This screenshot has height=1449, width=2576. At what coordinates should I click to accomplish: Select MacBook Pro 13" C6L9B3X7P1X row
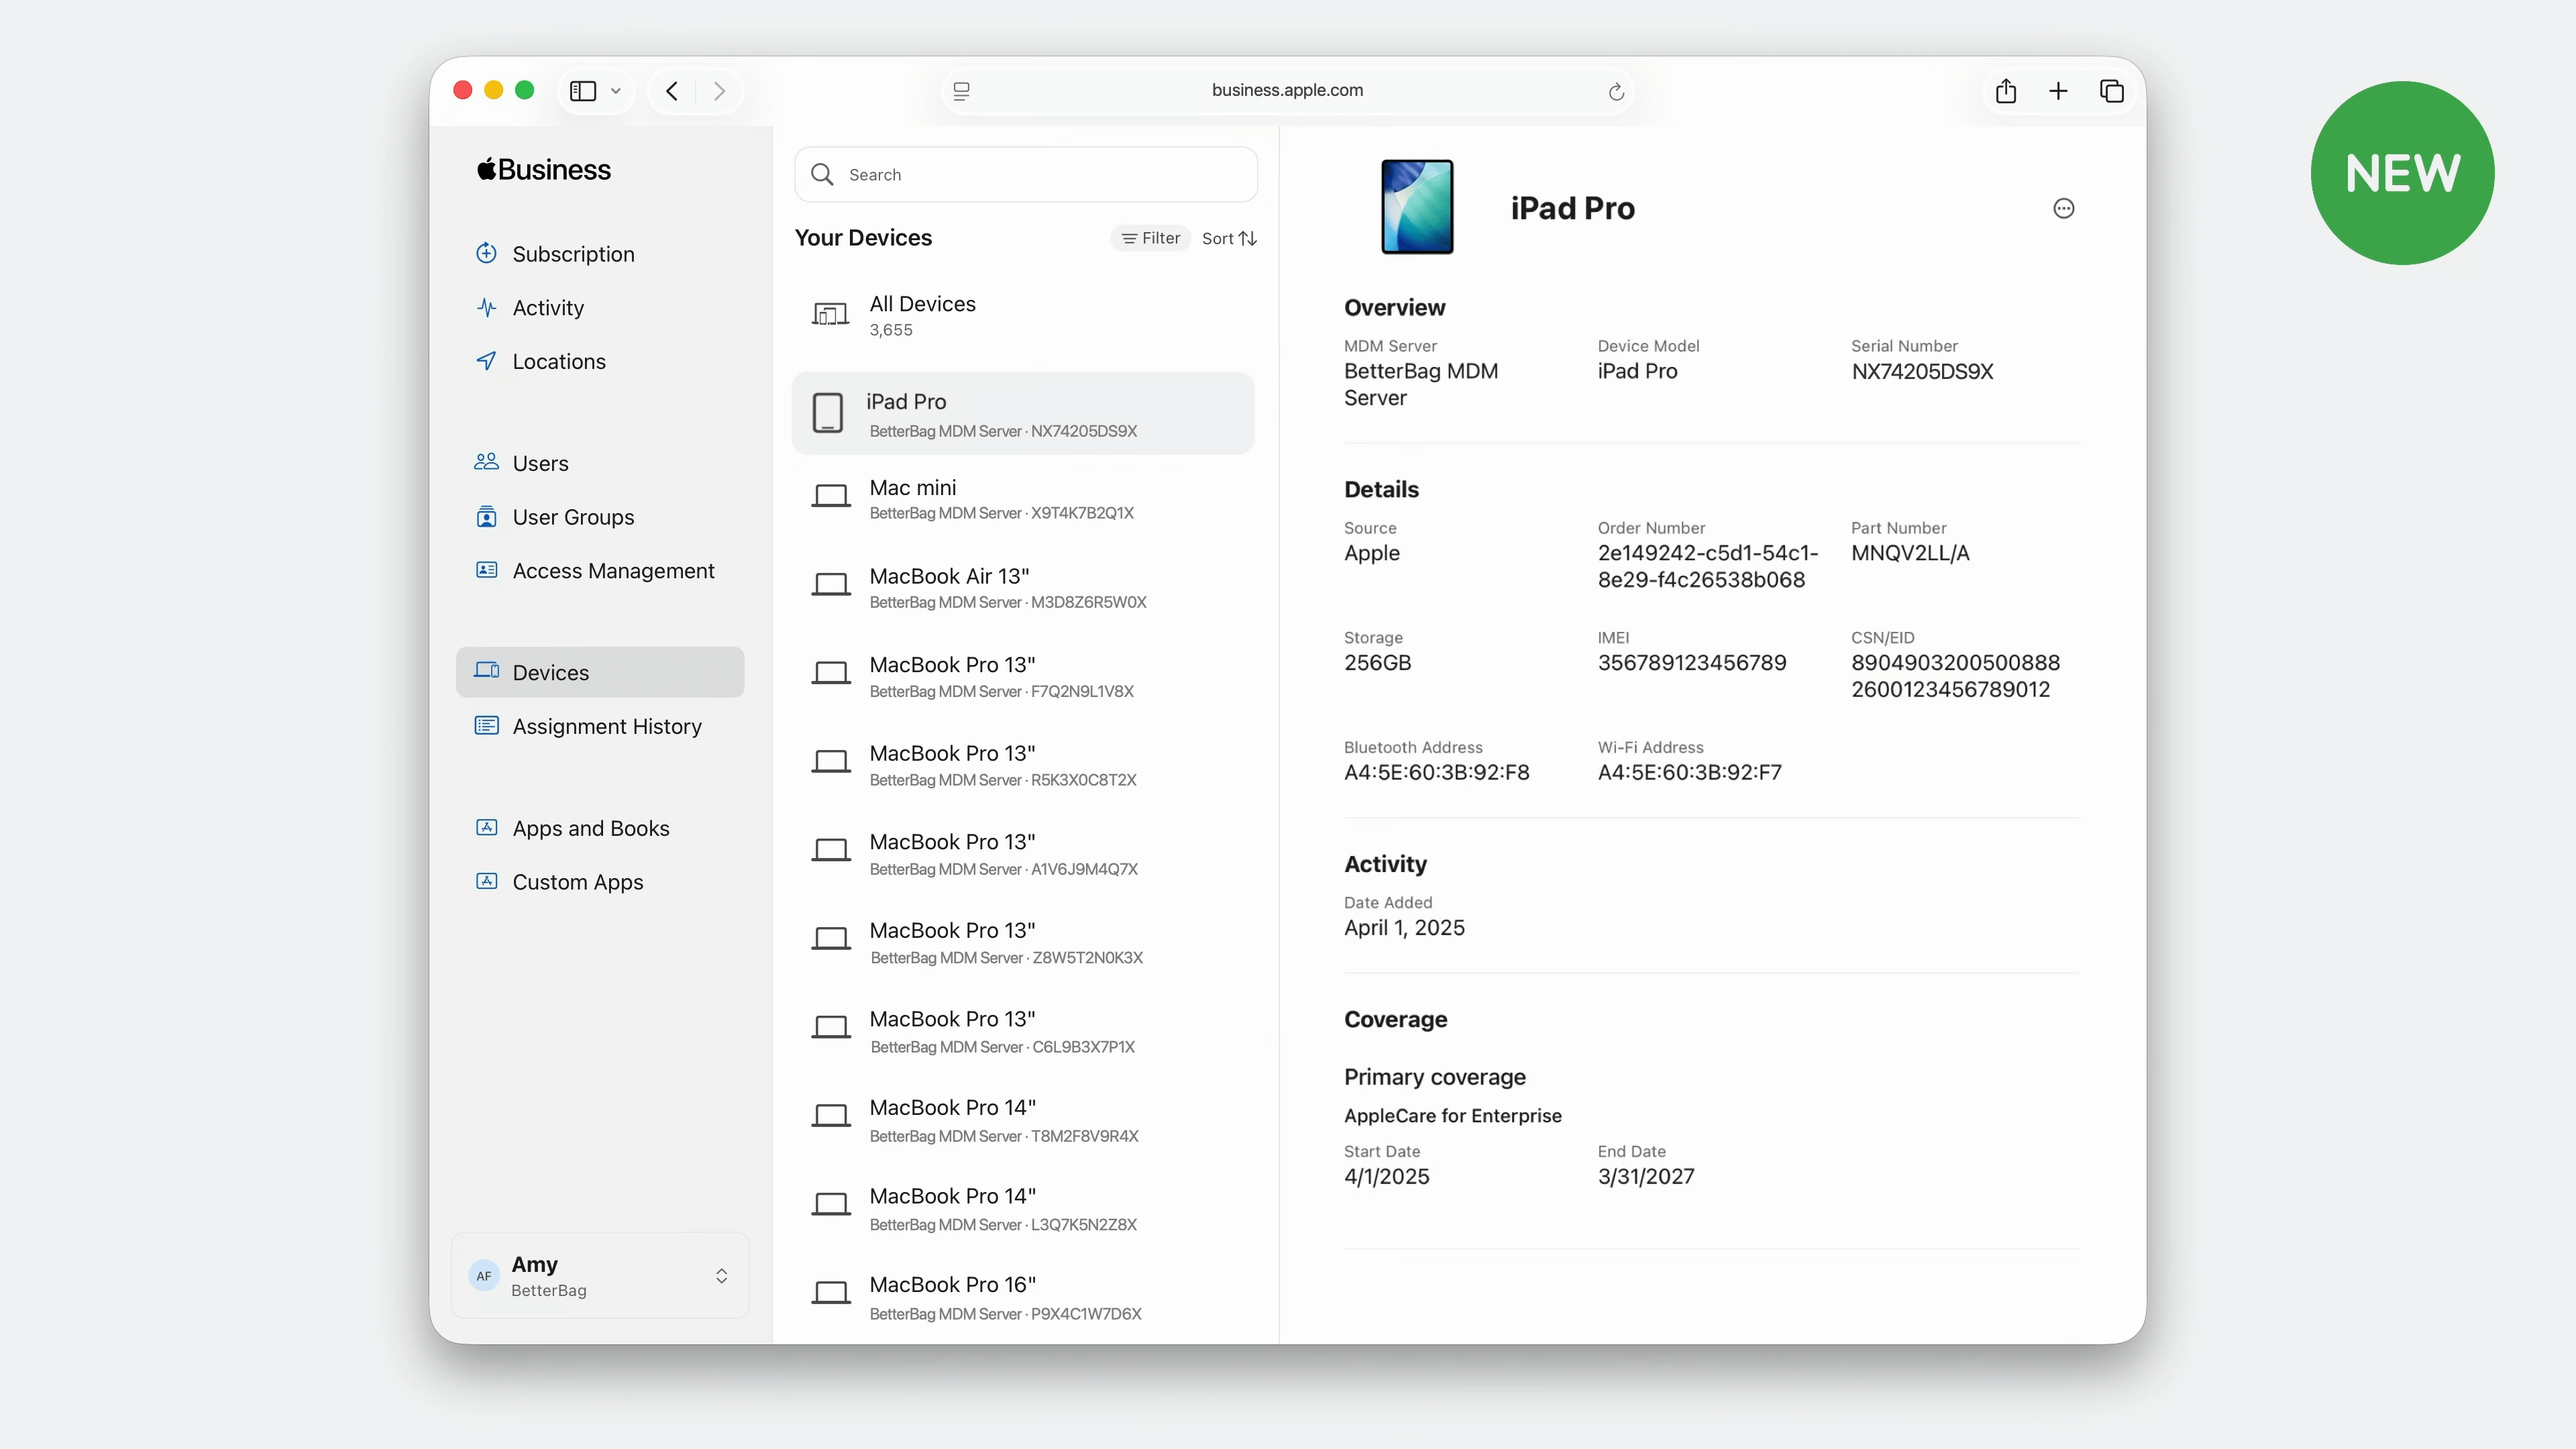(x=1023, y=1031)
